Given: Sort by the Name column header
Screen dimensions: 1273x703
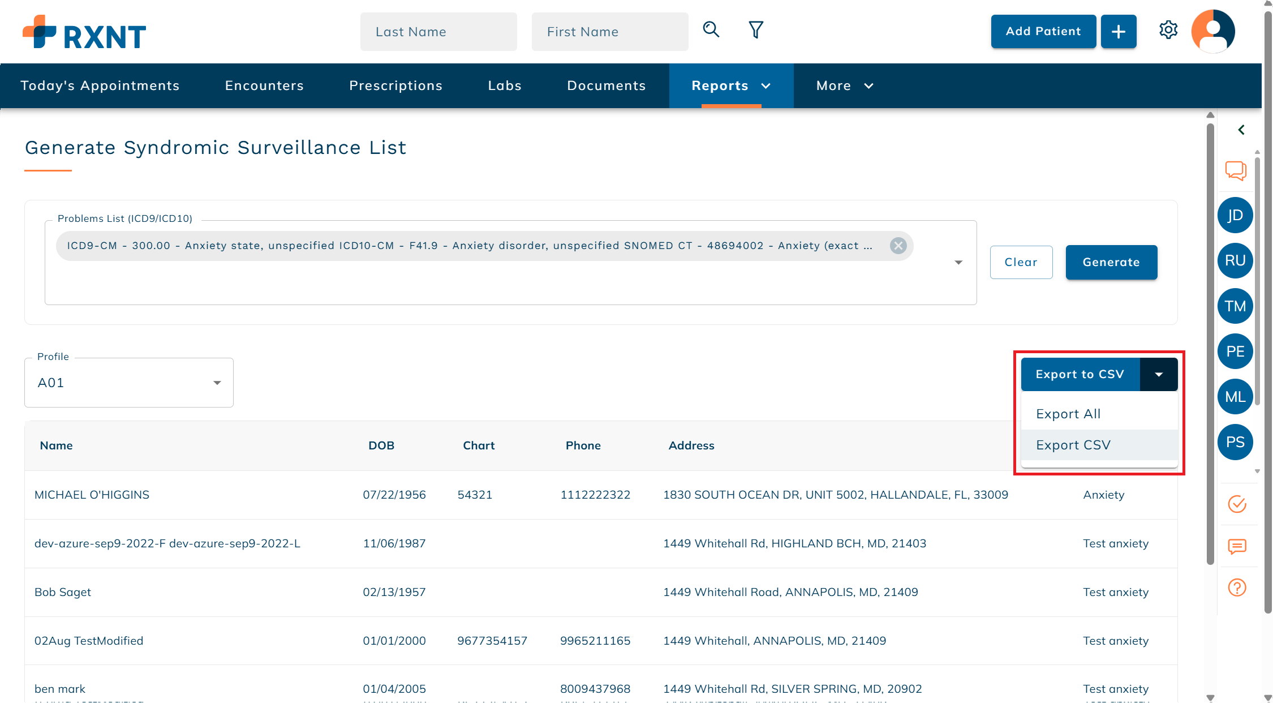Looking at the screenshot, I should pyautogui.click(x=56, y=445).
